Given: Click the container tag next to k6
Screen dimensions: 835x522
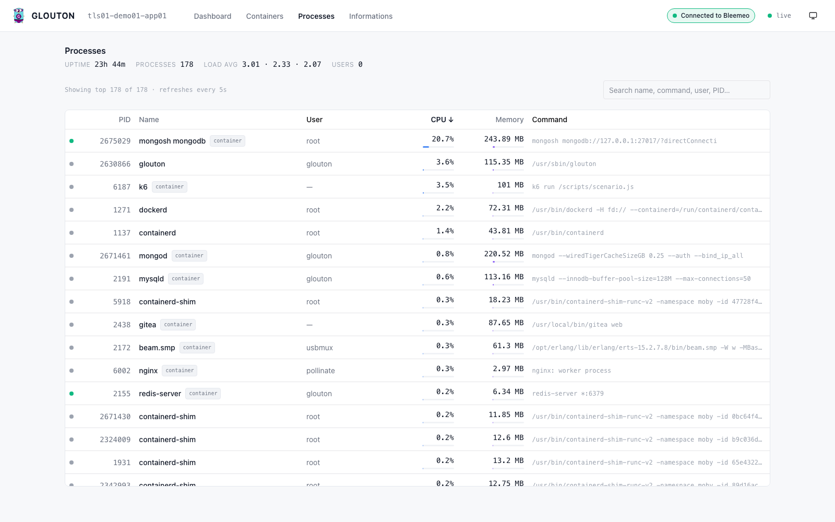Looking at the screenshot, I should coord(170,187).
